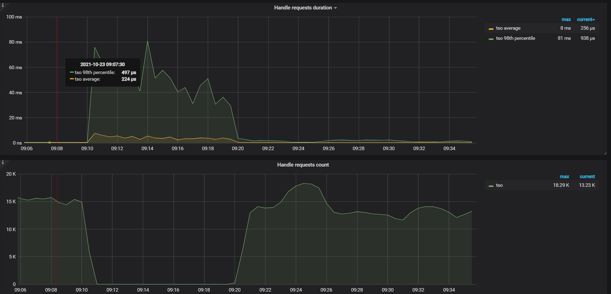
Task: Sort duration legend by current column
Action: coord(585,20)
